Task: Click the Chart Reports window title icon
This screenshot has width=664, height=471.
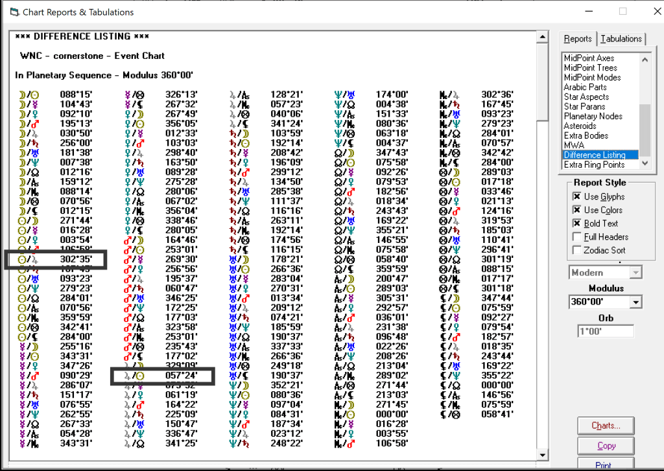Action: [11, 12]
